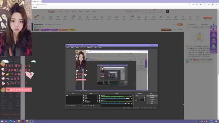
Task: Open the 工具(T) menu in OBS
Action: [x=96, y=48]
